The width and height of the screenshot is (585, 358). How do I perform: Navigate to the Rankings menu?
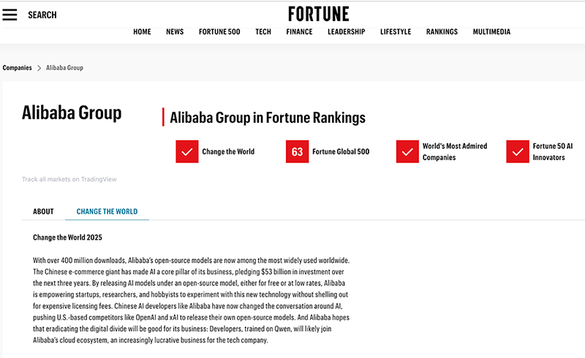pos(442,32)
